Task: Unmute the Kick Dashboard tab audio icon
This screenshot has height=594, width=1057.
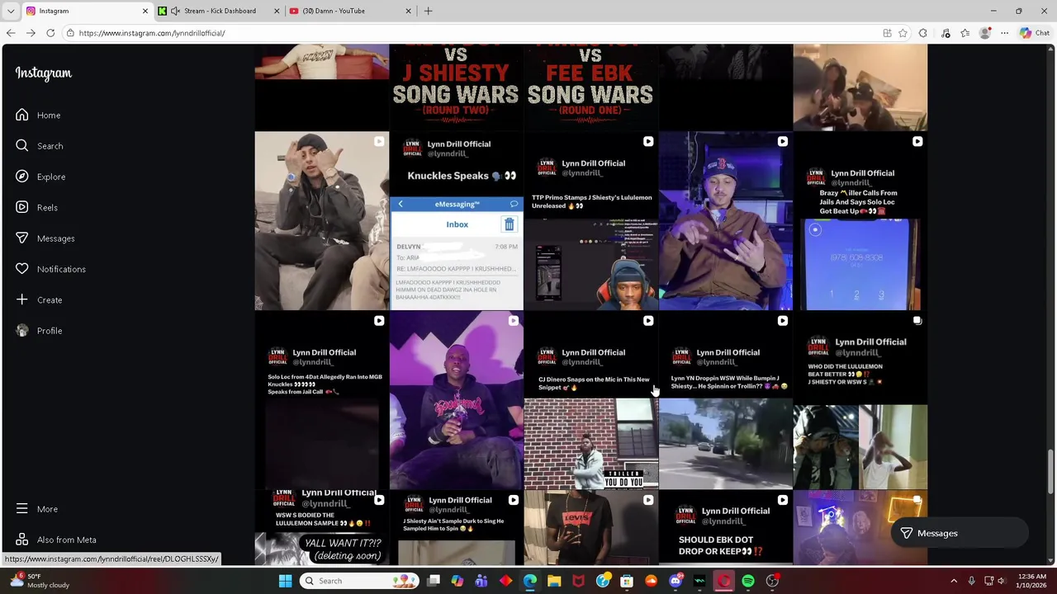Action: coord(175,11)
